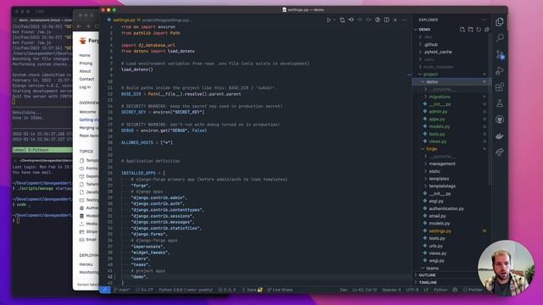
Task: Click Live Share in the status bar
Action: coord(280,290)
